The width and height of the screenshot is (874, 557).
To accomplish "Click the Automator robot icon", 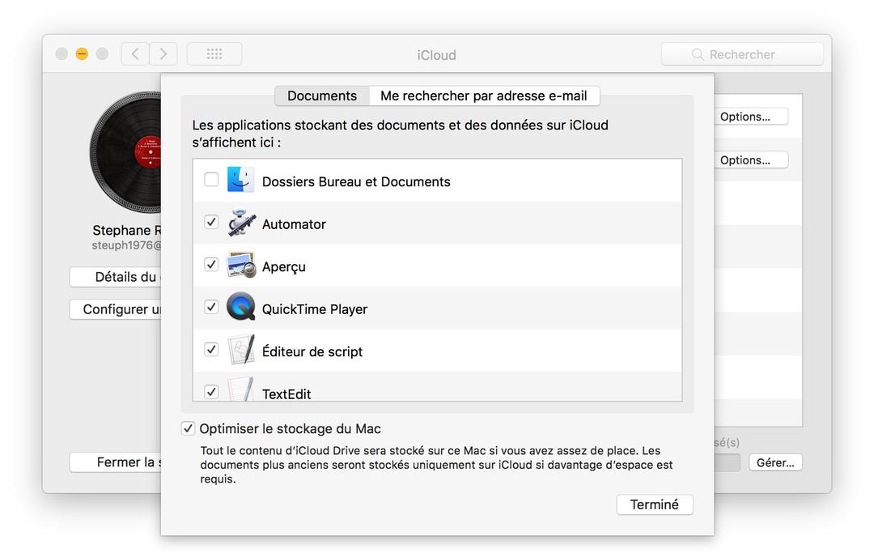I will click(x=240, y=223).
